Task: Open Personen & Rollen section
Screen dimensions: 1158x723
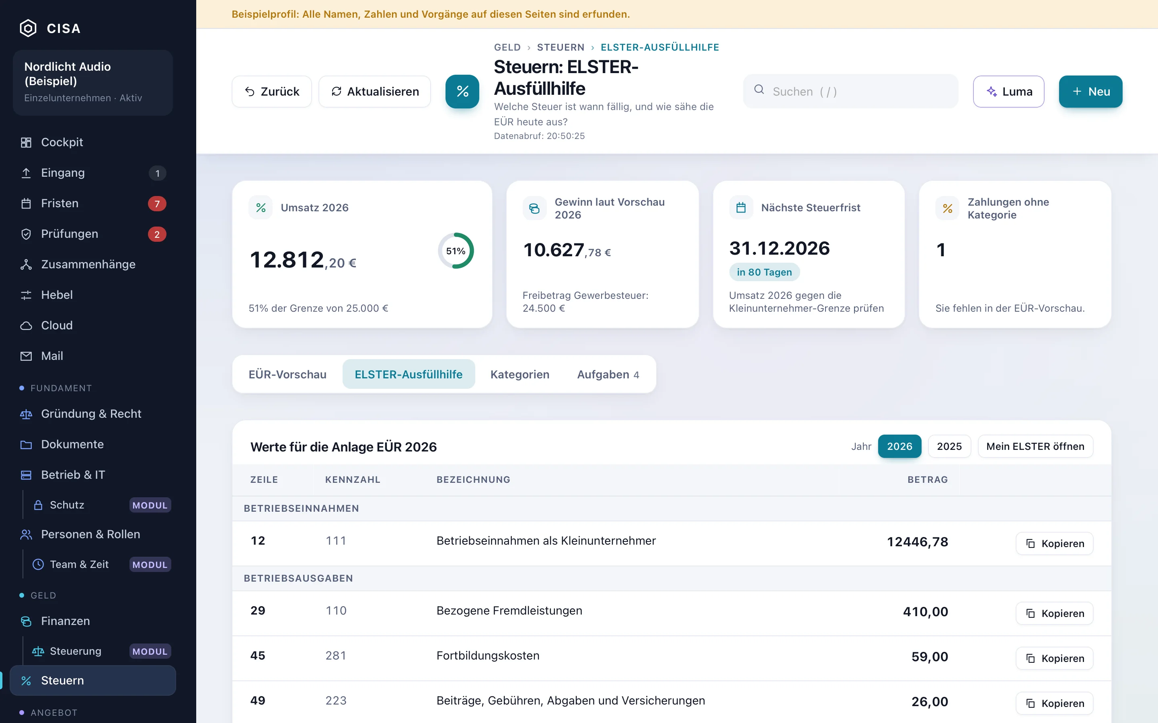Action: [93, 534]
